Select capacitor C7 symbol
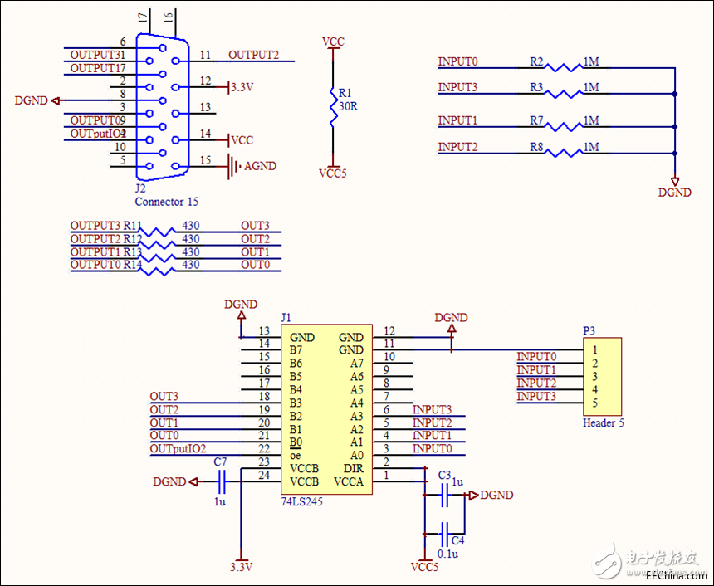Image resolution: width=714 pixels, height=586 pixels. point(222,481)
